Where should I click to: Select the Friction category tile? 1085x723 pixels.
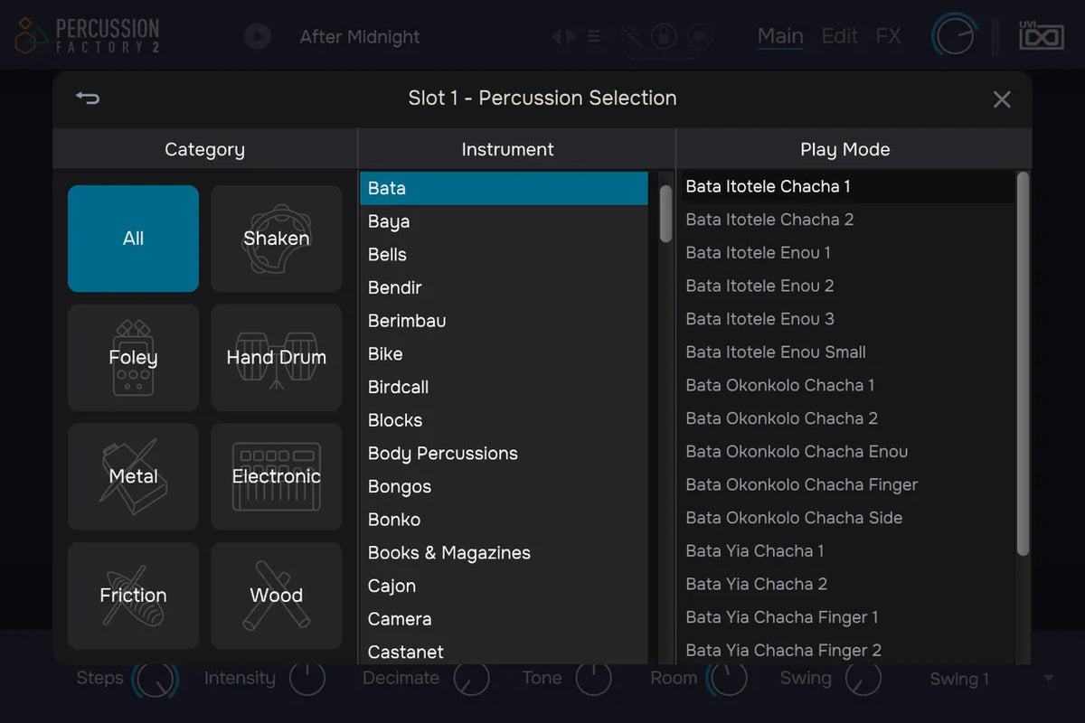tap(133, 596)
